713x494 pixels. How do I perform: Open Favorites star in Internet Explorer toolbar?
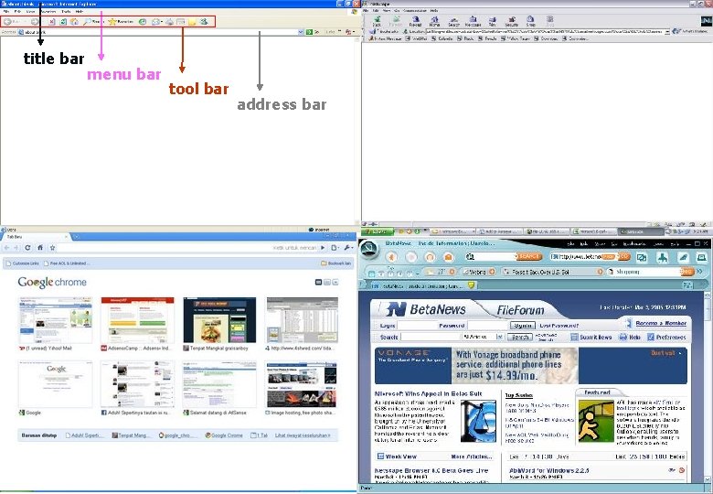click(121, 21)
